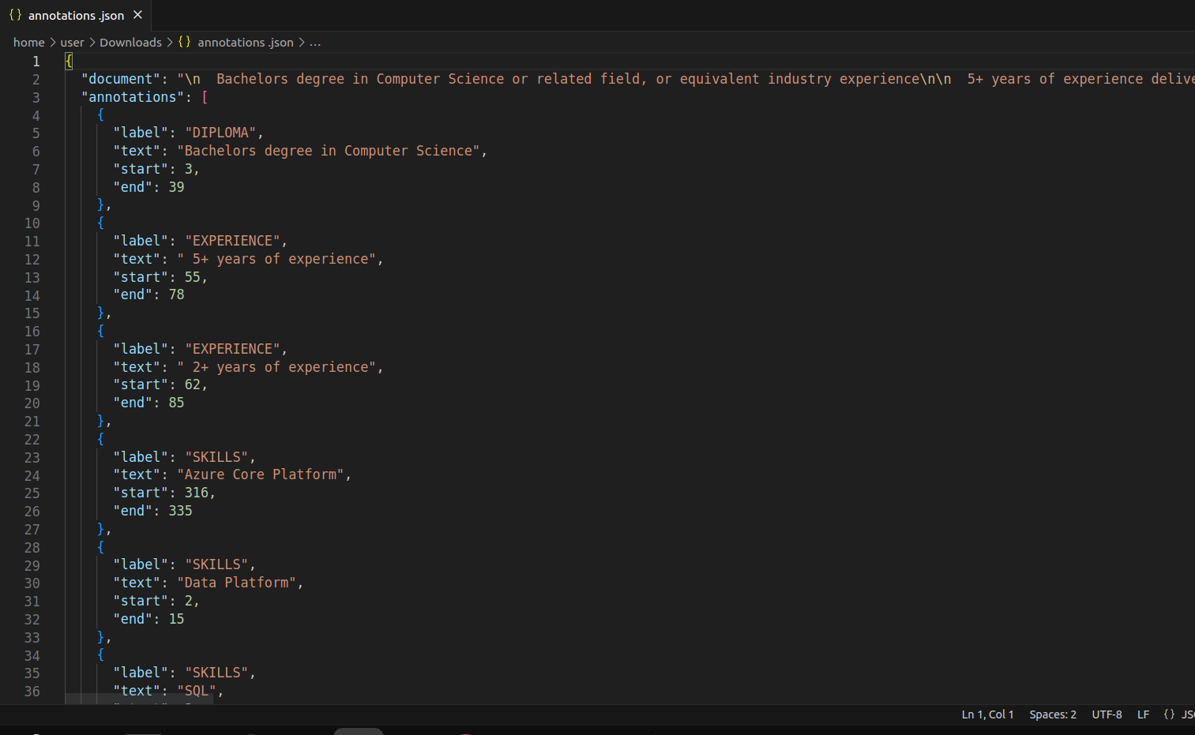Image resolution: width=1195 pixels, height=735 pixels.
Task: Change file encoding via UTF-8 status item
Action: [x=1107, y=714]
